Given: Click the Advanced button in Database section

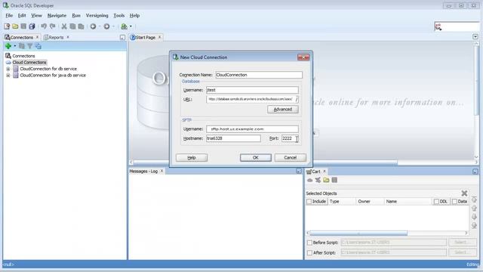Looking at the screenshot, I should pyautogui.click(x=283, y=109).
